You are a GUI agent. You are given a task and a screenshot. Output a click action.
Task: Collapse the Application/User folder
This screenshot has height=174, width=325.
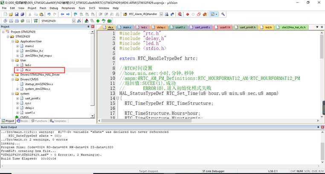coord(13,41)
